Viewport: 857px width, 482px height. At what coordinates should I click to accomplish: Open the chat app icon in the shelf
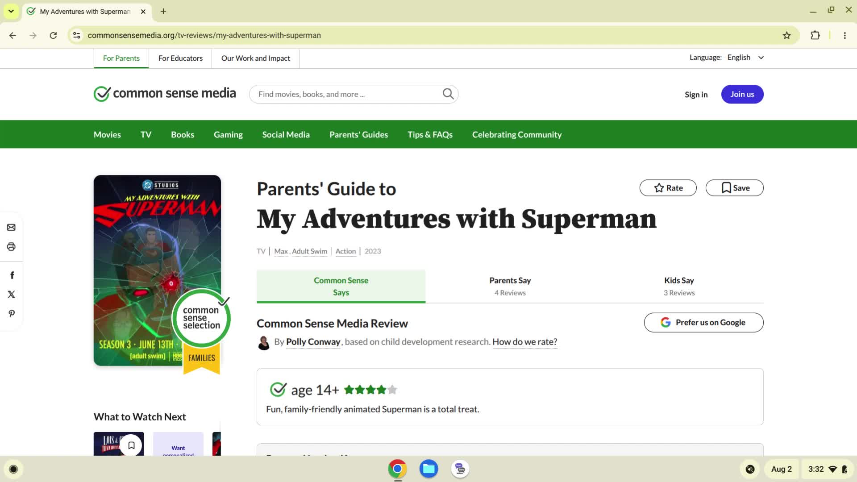click(x=460, y=469)
